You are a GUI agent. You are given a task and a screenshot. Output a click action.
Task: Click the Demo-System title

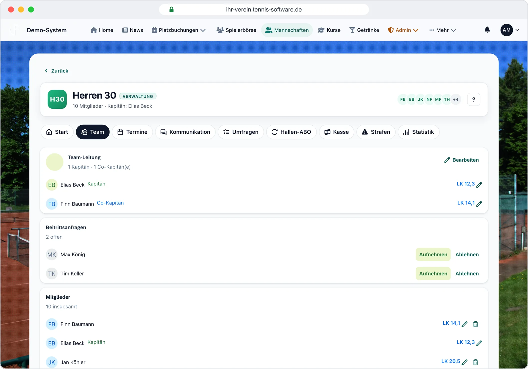click(47, 30)
